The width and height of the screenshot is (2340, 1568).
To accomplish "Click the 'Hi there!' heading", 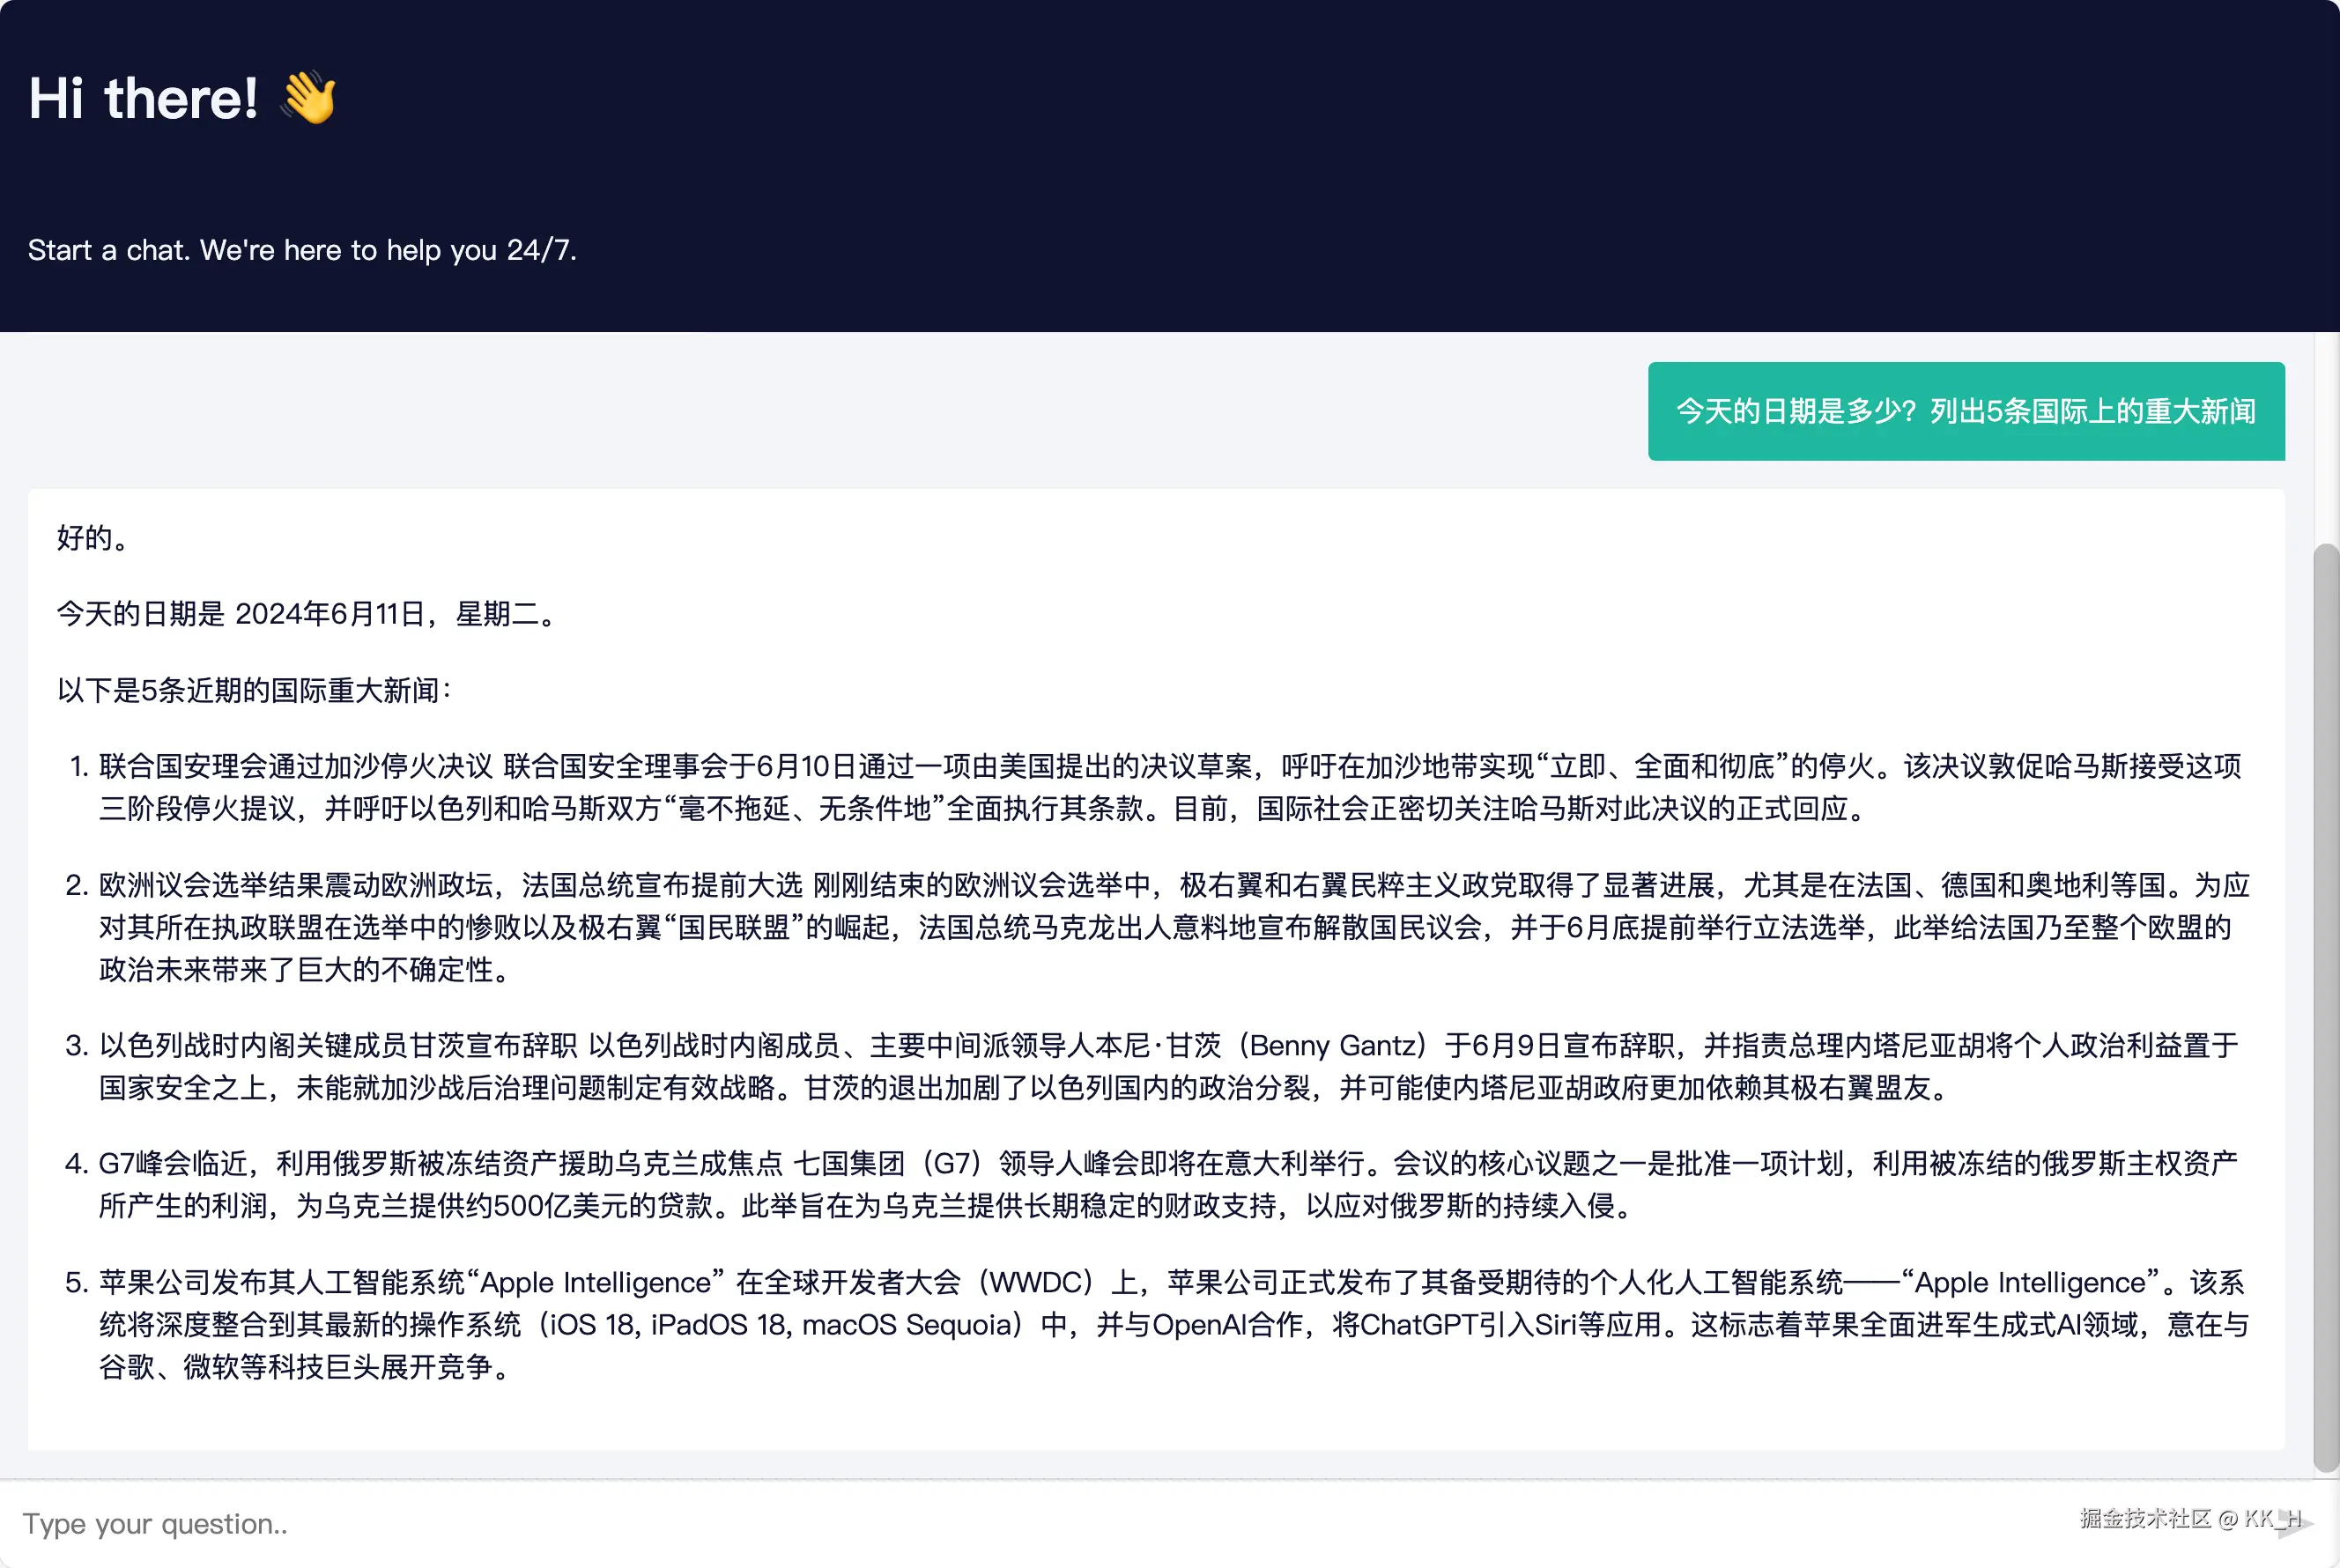I will pos(143,98).
